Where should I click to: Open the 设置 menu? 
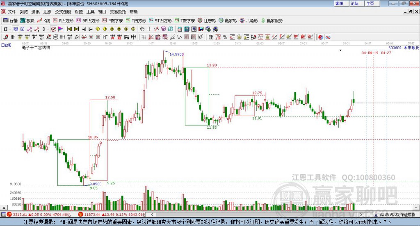[x=79, y=12]
